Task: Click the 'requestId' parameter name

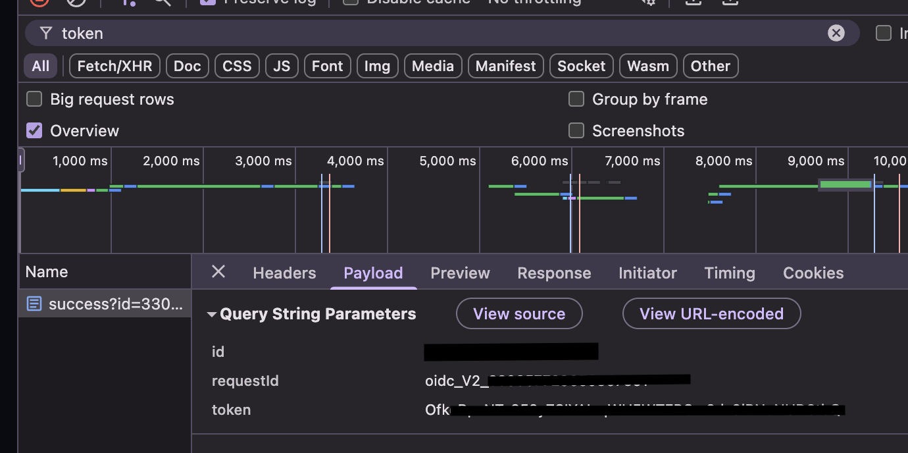Action: click(245, 381)
